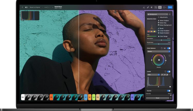Click the add mask plus icon
Image resolution: width=193 pixels, height=111 pixels.
pyautogui.click(x=170, y=14)
